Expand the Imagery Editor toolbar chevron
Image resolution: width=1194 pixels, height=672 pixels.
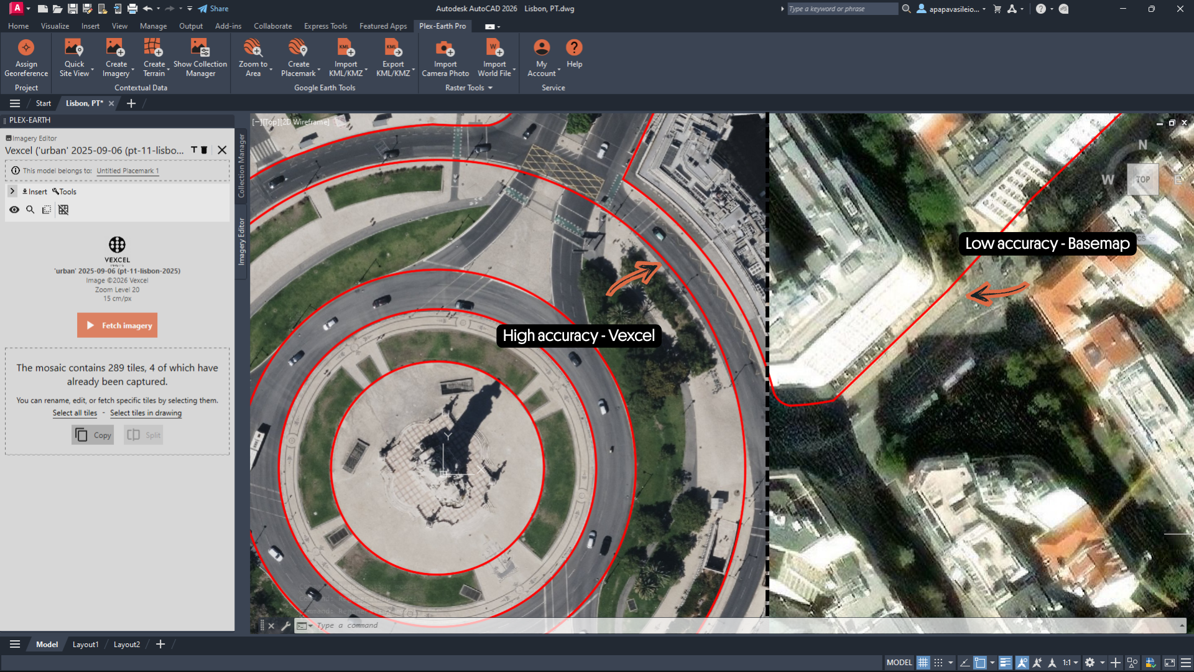[12, 192]
